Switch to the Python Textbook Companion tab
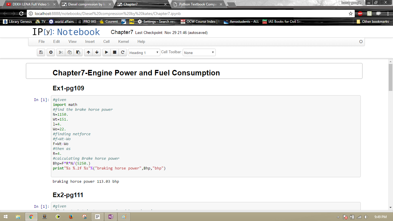 coord(198,4)
